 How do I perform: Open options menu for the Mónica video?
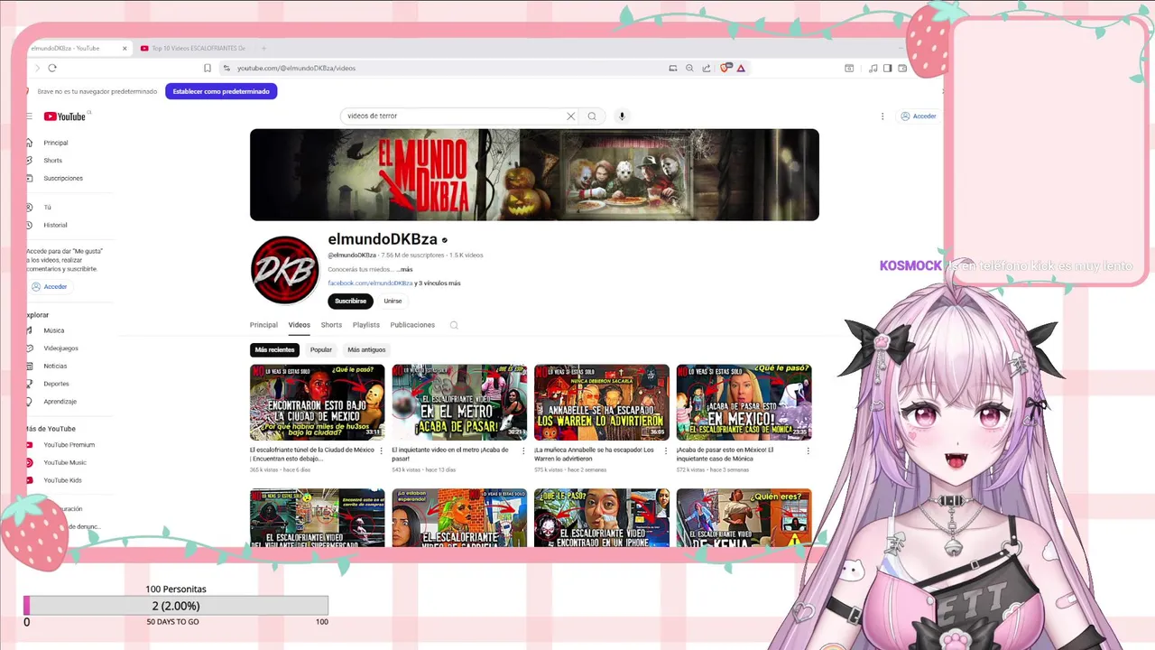[808, 450]
